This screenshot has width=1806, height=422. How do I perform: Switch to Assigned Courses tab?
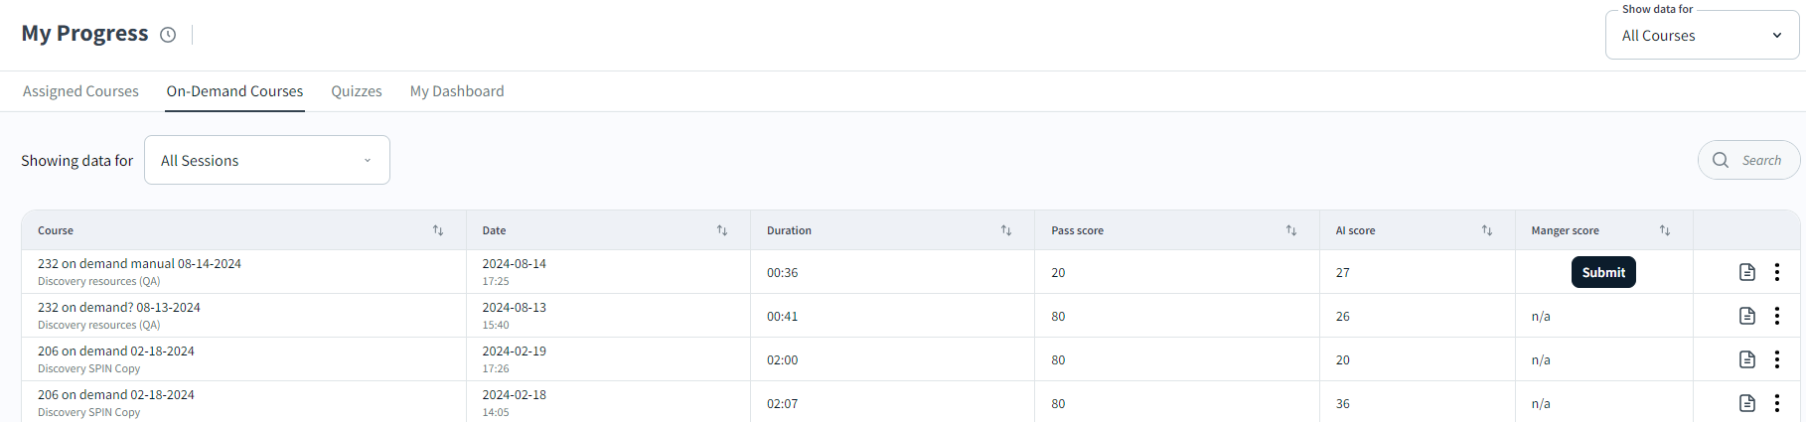(x=80, y=91)
